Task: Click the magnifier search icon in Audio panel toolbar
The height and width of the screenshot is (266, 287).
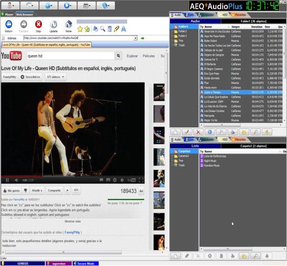Action: point(255,132)
